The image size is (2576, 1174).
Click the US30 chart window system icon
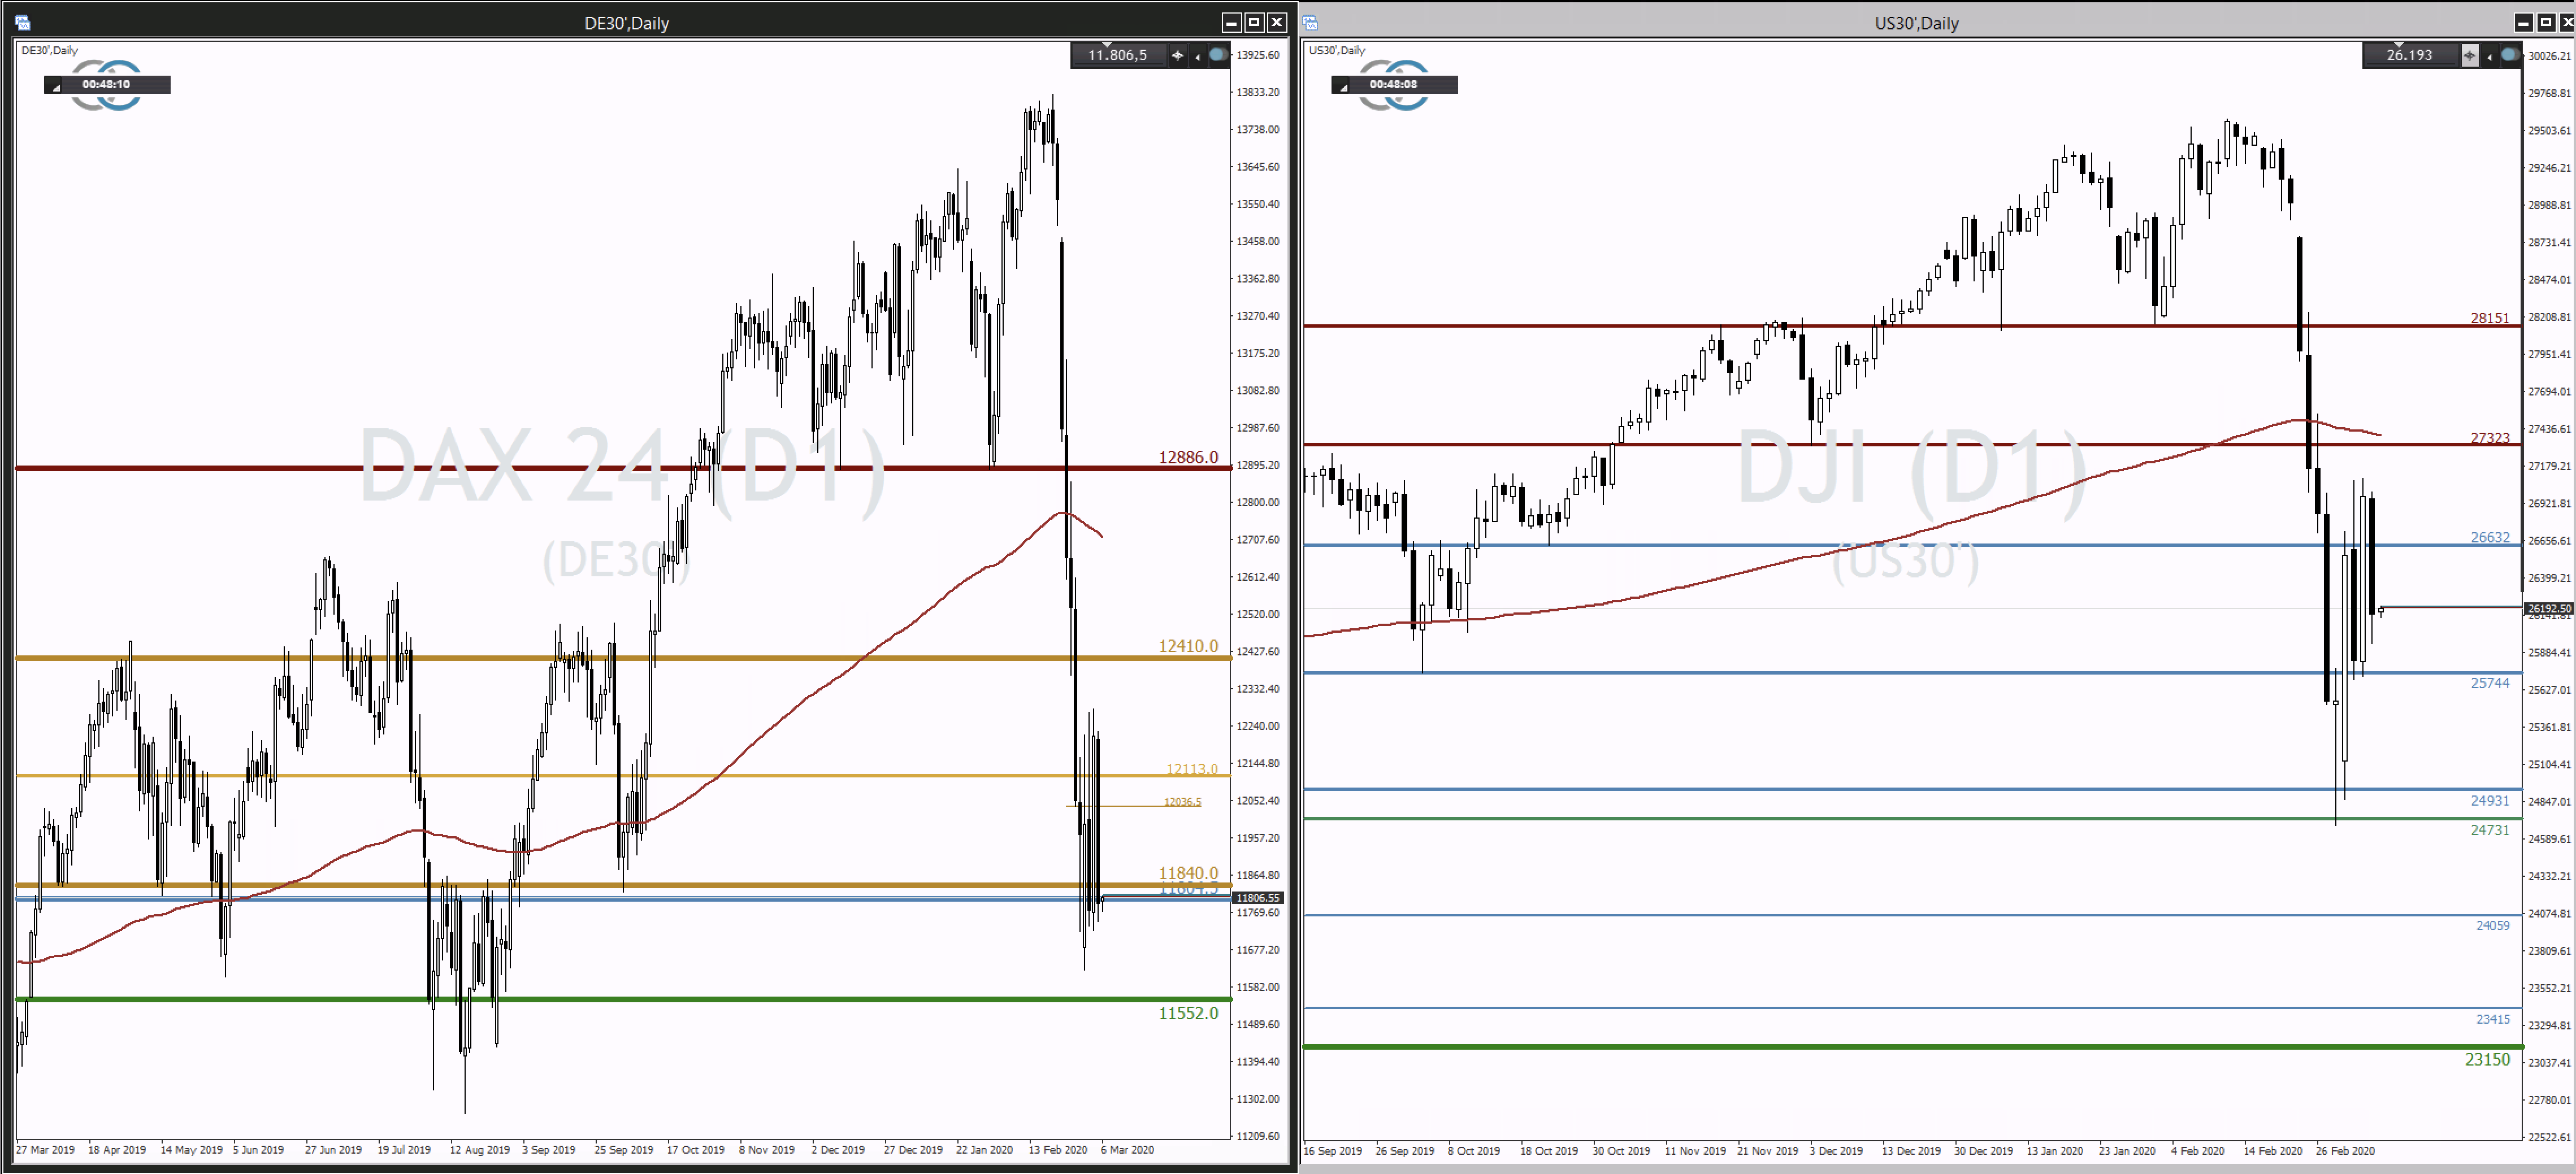pyautogui.click(x=1311, y=22)
